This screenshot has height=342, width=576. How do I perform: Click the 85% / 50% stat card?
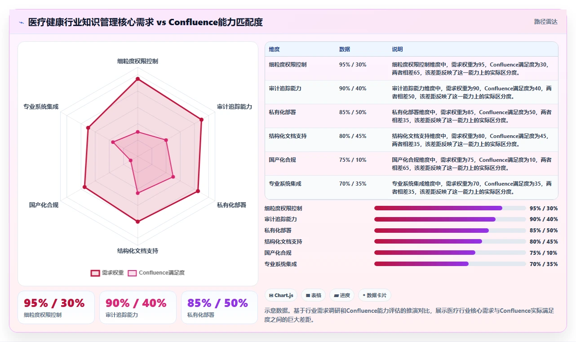click(x=220, y=307)
